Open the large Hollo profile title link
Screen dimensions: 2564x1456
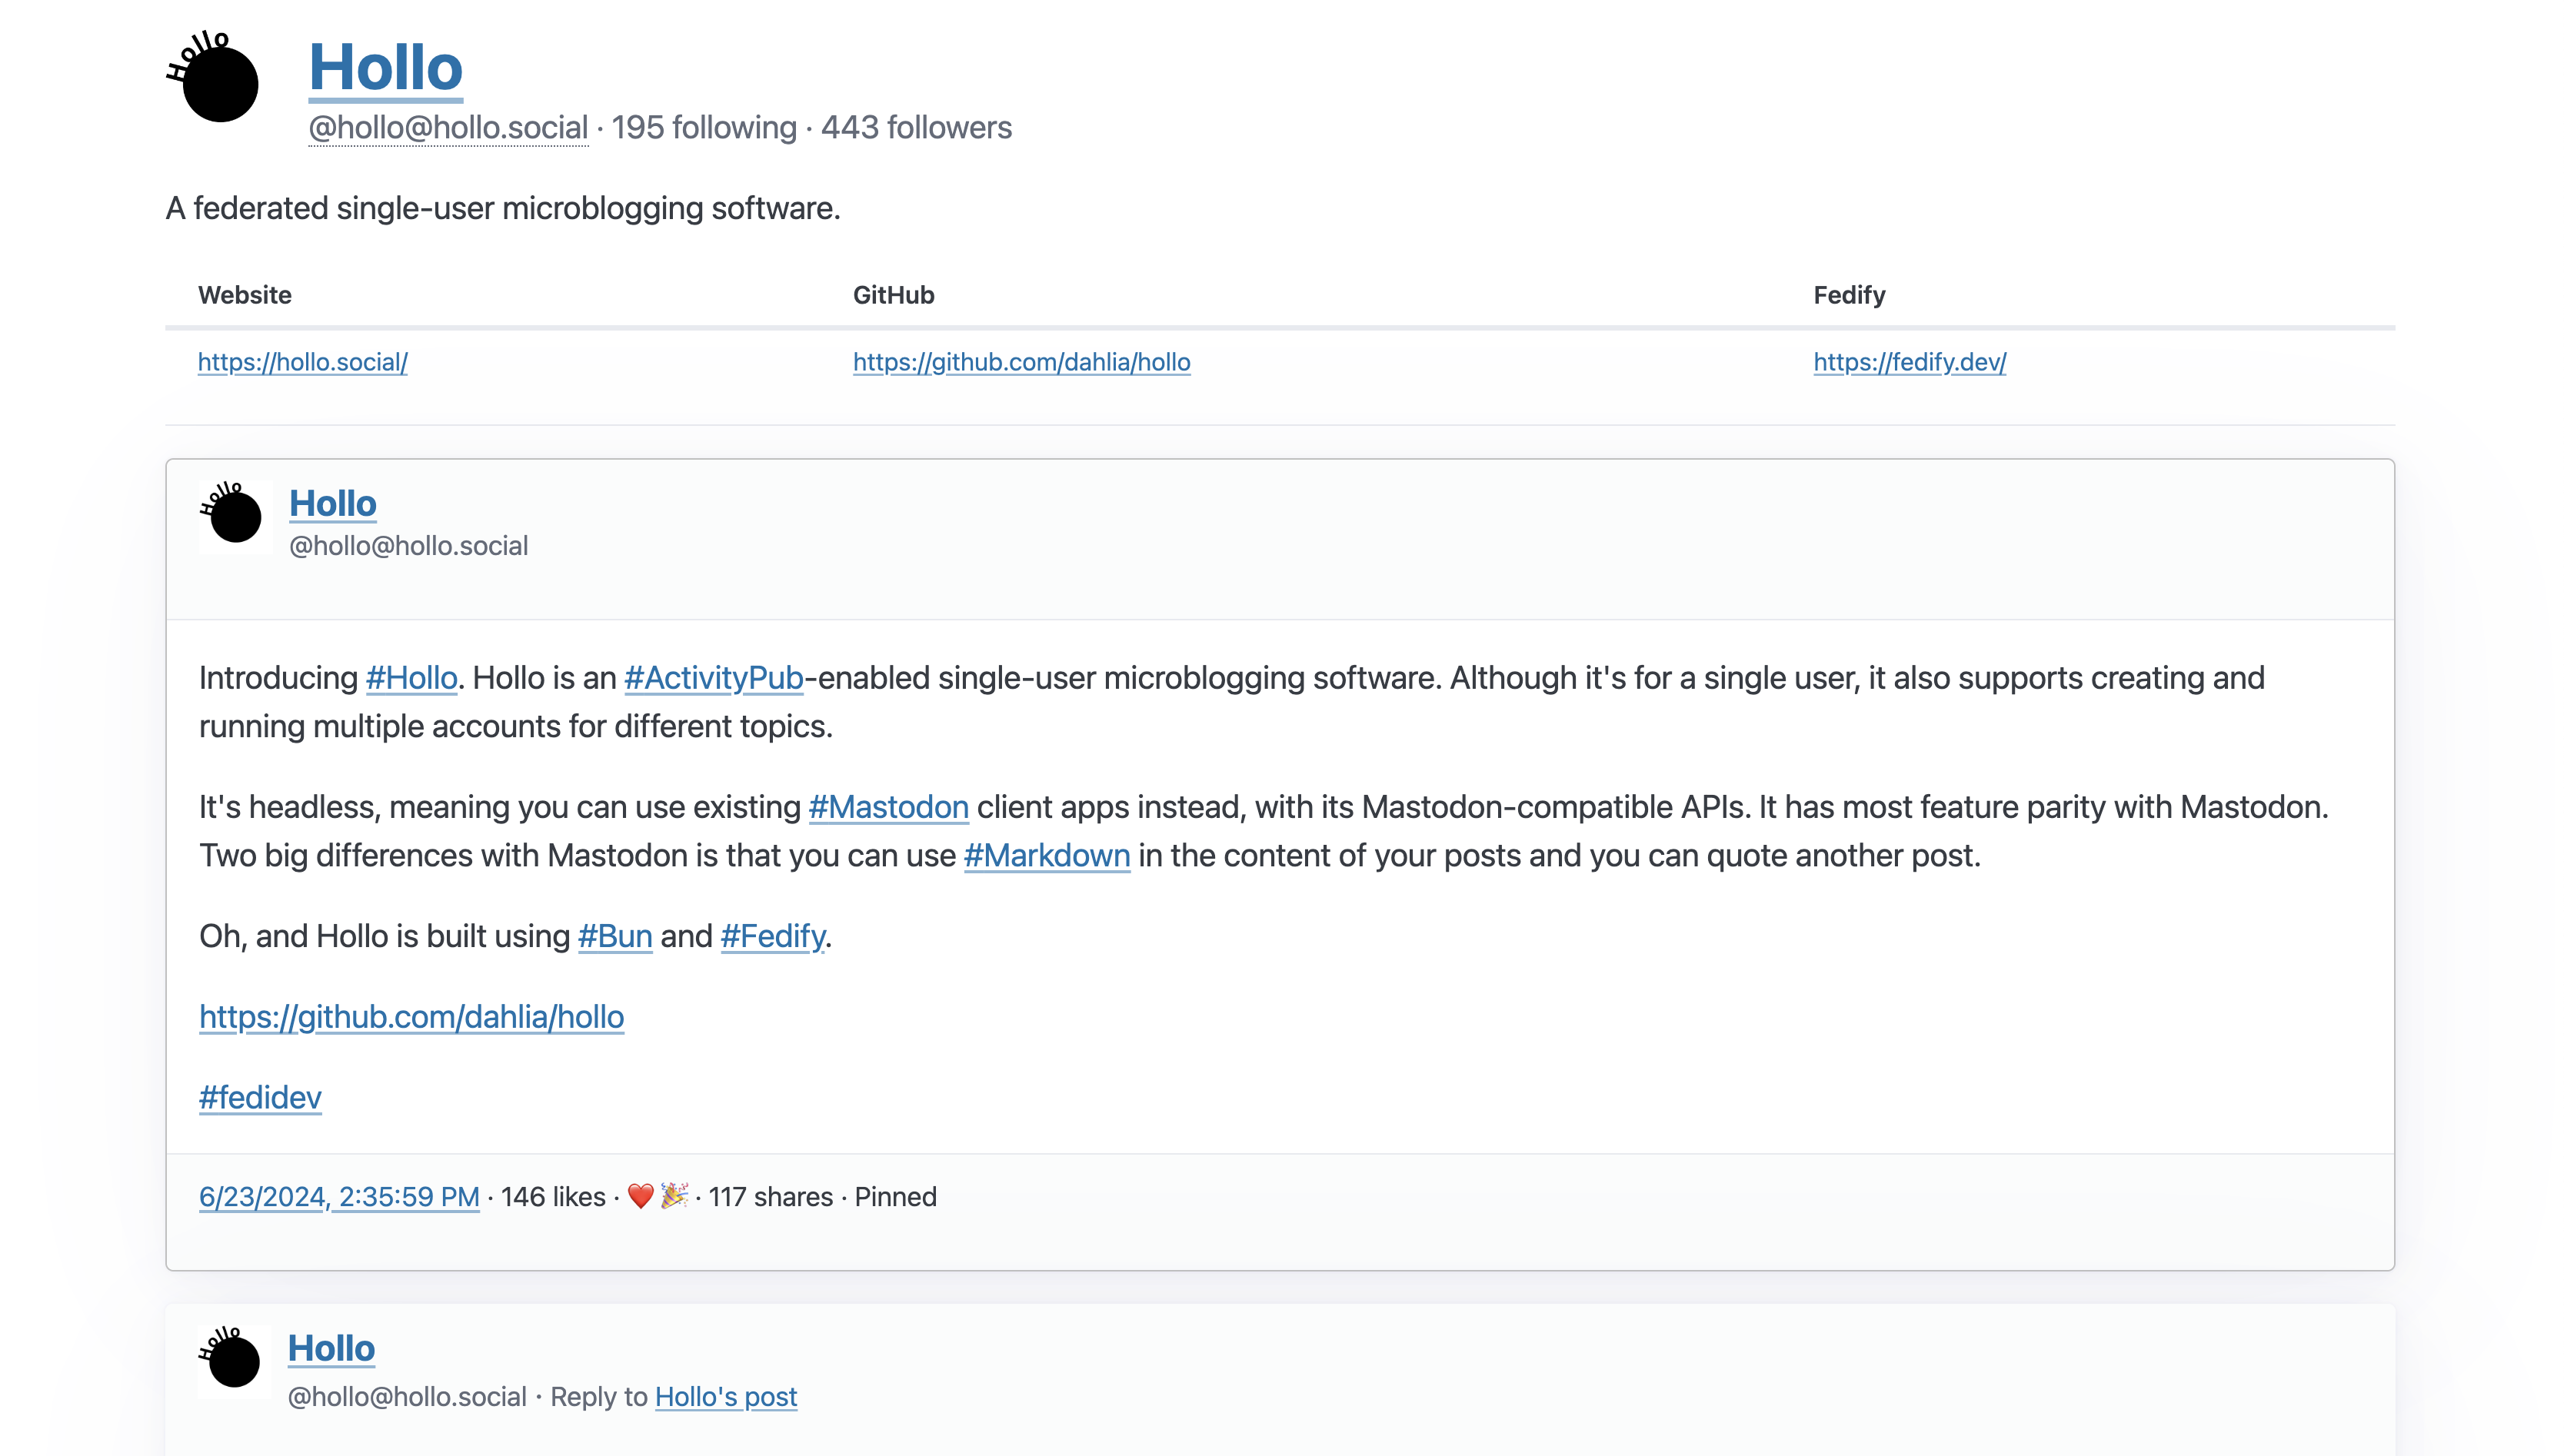click(x=385, y=68)
